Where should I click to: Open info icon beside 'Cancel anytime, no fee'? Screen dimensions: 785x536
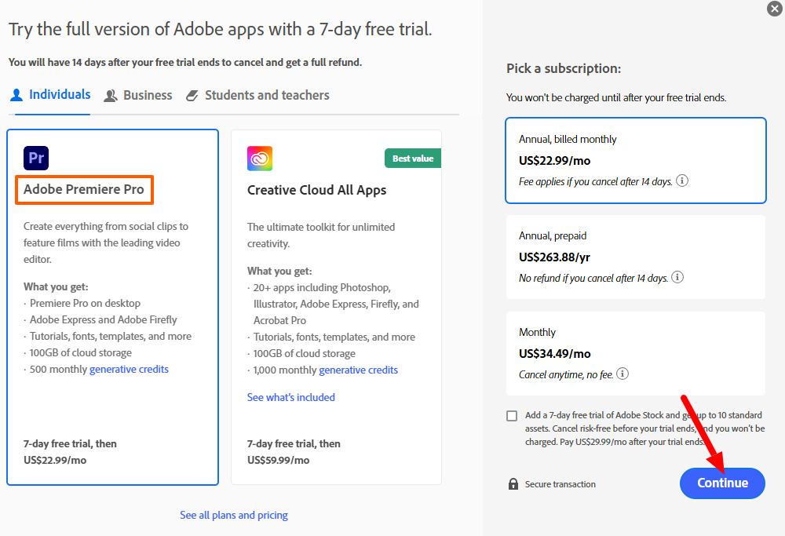pyautogui.click(x=623, y=374)
